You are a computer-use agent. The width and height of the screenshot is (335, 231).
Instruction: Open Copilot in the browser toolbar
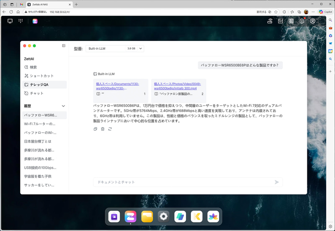tap(325, 12)
